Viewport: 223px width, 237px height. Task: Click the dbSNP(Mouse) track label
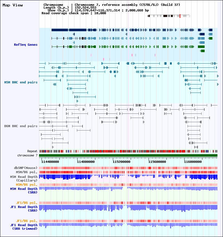26,168
